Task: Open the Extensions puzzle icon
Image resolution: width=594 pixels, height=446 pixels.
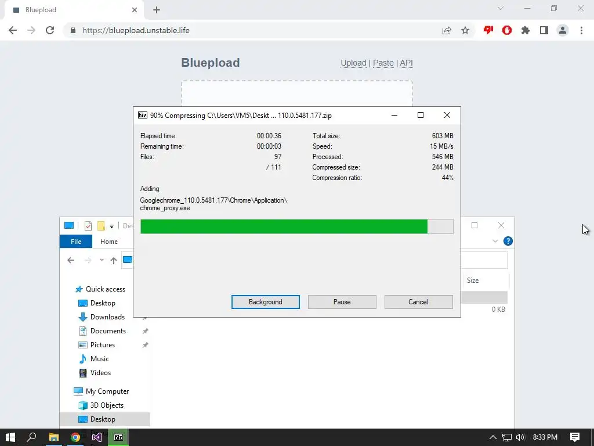Action: 526,30
